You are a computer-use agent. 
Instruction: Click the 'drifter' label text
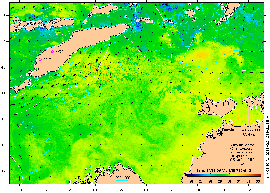48,59
